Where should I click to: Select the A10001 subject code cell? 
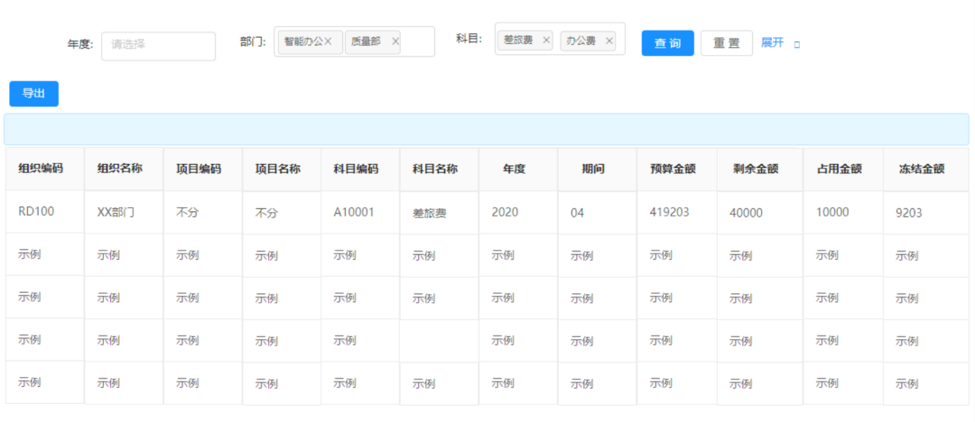pos(352,212)
